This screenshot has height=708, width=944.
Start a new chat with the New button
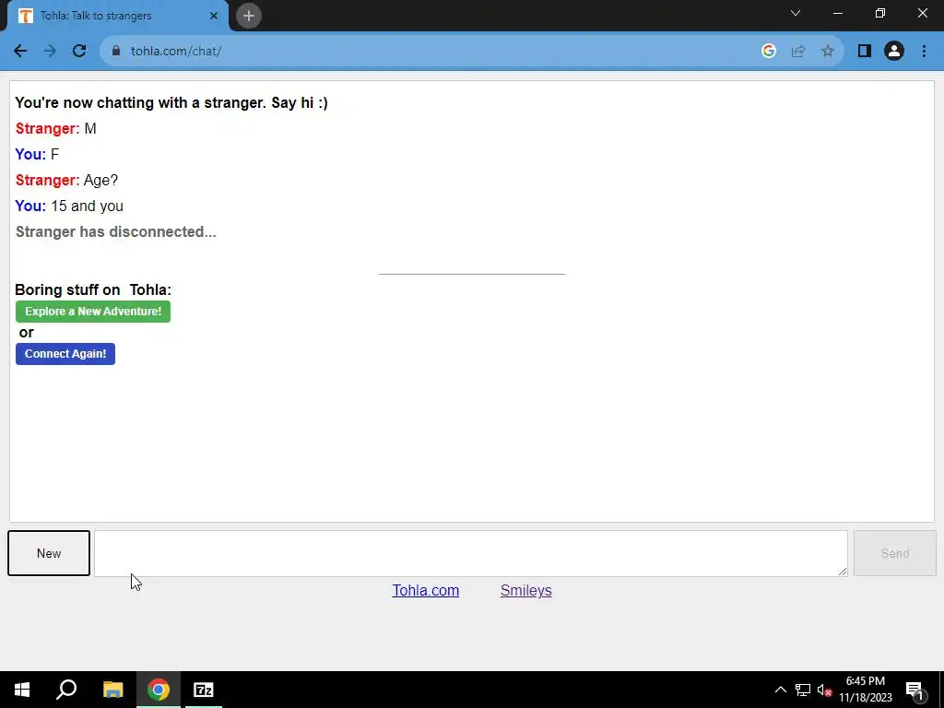49,553
